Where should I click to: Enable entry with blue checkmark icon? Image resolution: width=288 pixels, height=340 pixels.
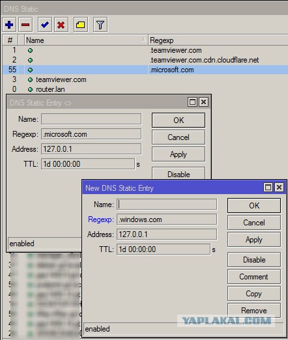(x=45, y=25)
